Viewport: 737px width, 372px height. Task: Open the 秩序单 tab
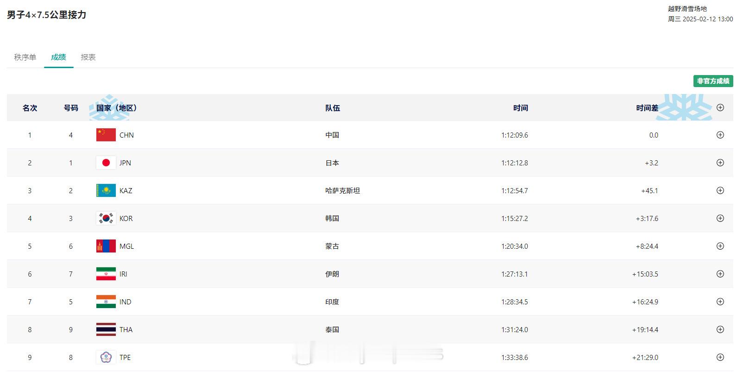[25, 57]
